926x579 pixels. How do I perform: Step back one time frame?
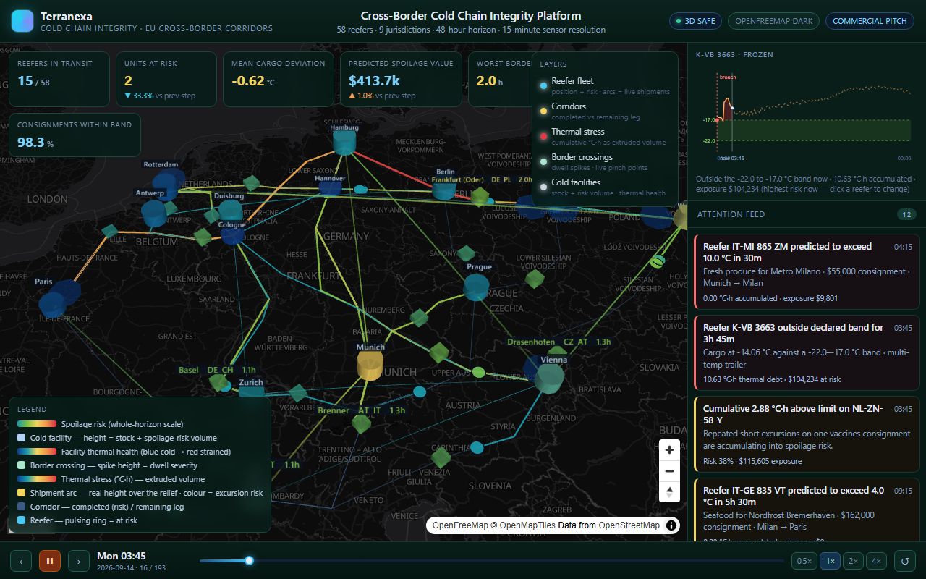pyautogui.click(x=21, y=561)
